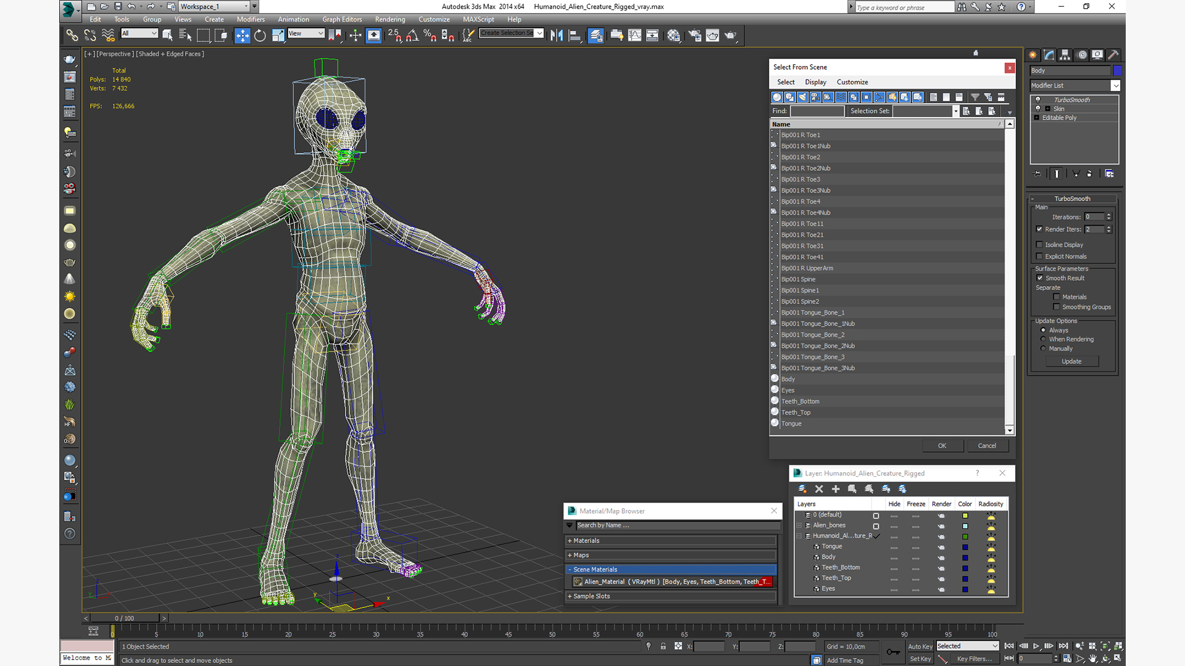
Task: Open Select by Name from main toolbar
Action: pyautogui.click(x=185, y=36)
